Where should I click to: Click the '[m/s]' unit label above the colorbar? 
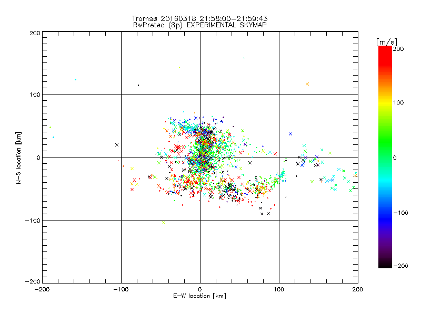tap(387, 42)
